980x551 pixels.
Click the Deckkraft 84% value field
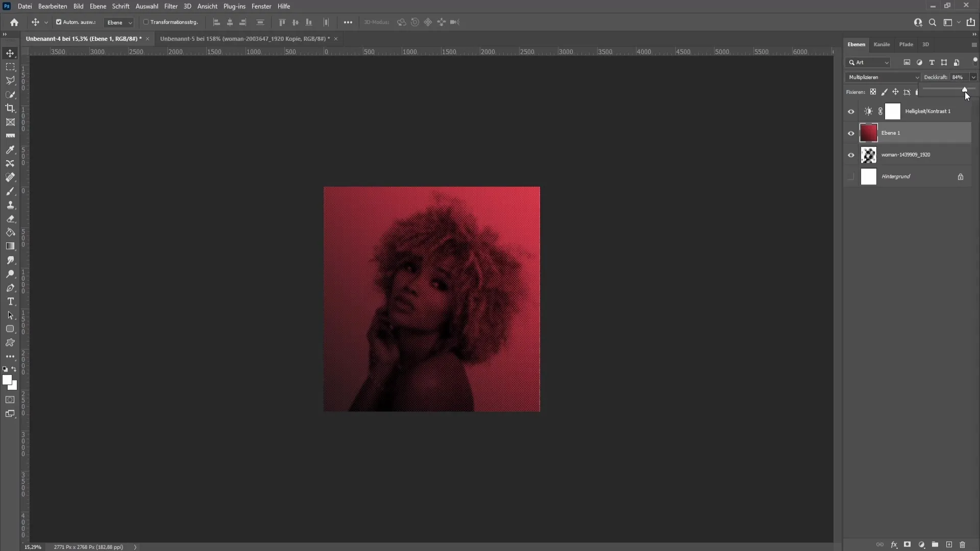(960, 78)
